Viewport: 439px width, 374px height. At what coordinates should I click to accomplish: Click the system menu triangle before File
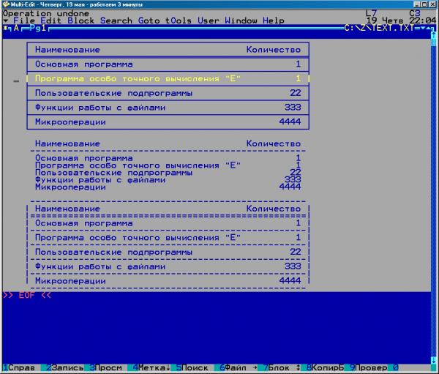pyautogui.click(x=6, y=20)
